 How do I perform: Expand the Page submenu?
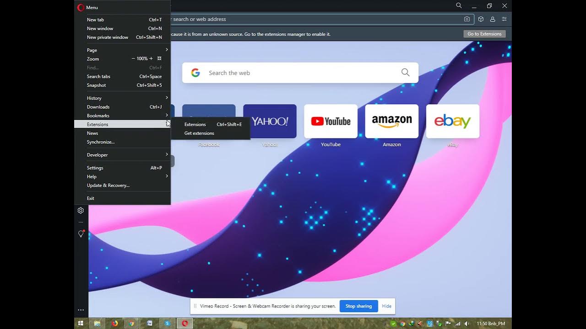[122, 50]
